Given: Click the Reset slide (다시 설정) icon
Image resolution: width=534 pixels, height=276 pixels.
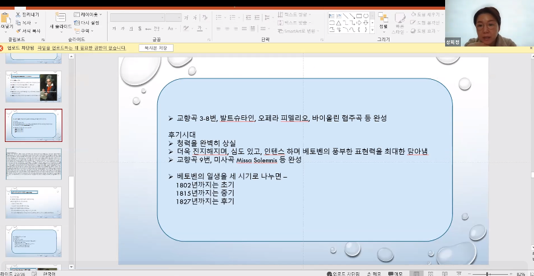Looking at the screenshot, I should 76,22.
